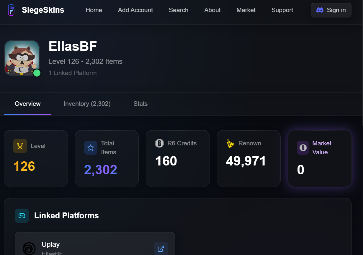Open the Stats tab
This screenshot has height=255, width=363.
coord(140,104)
